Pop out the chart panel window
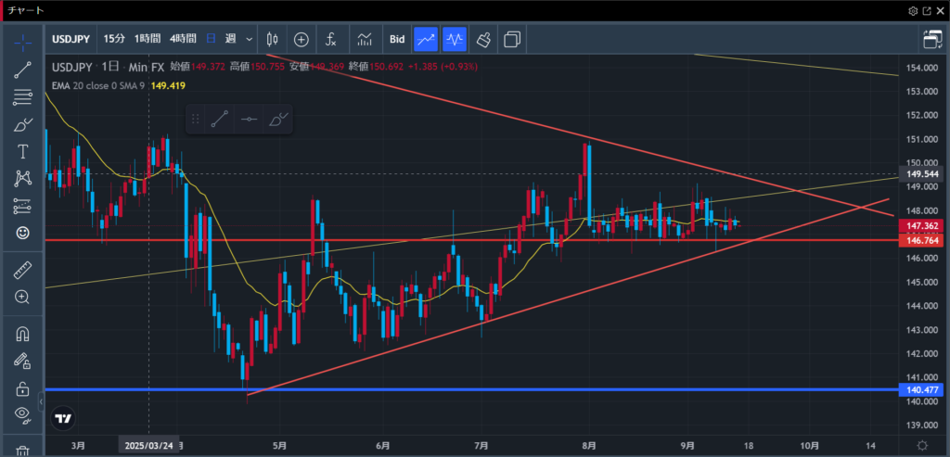This screenshot has width=950, height=457. click(x=927, y=10)
